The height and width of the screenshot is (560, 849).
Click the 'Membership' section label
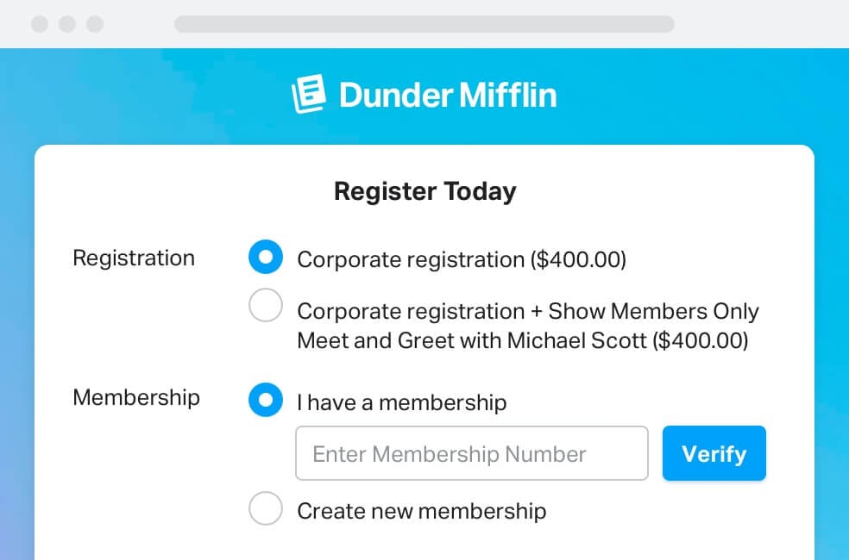(136, 397)
